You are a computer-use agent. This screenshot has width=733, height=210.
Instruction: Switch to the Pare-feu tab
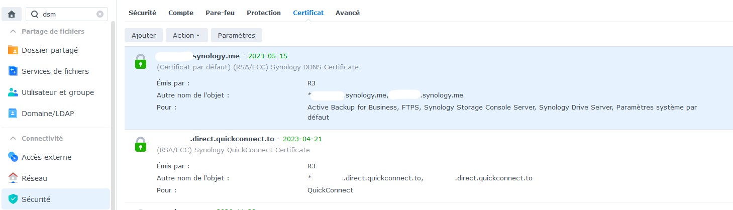220,13
